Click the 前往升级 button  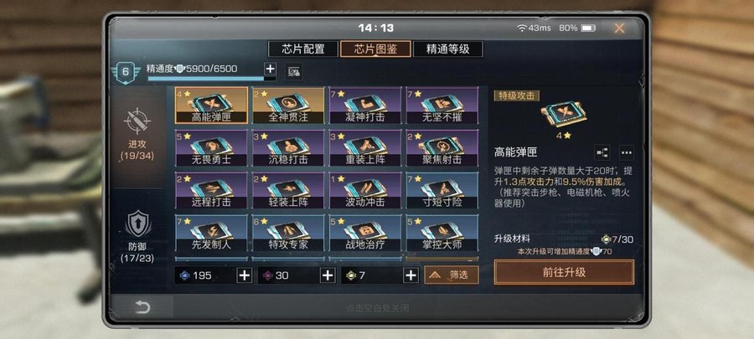[x=564, y=272]
